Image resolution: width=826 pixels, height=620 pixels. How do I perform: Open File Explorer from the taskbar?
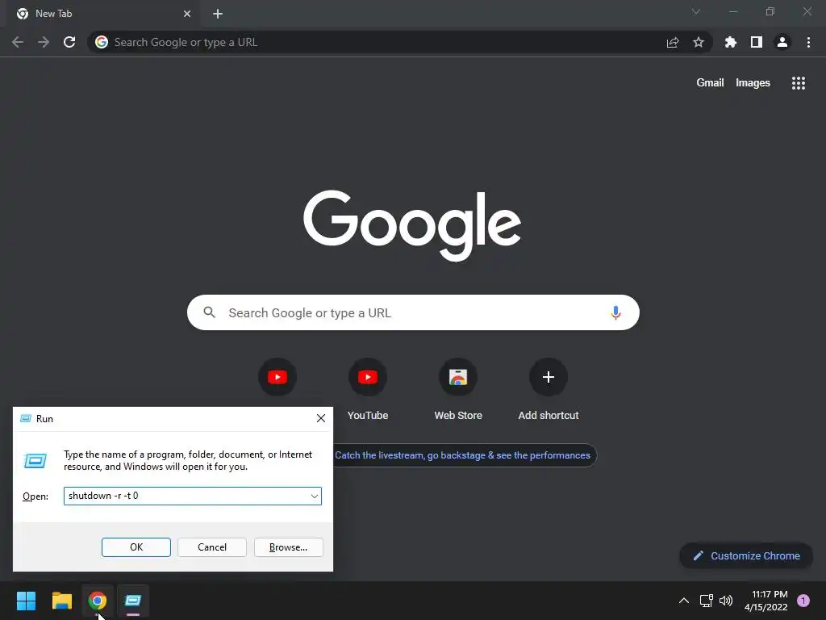click(61, 601)
